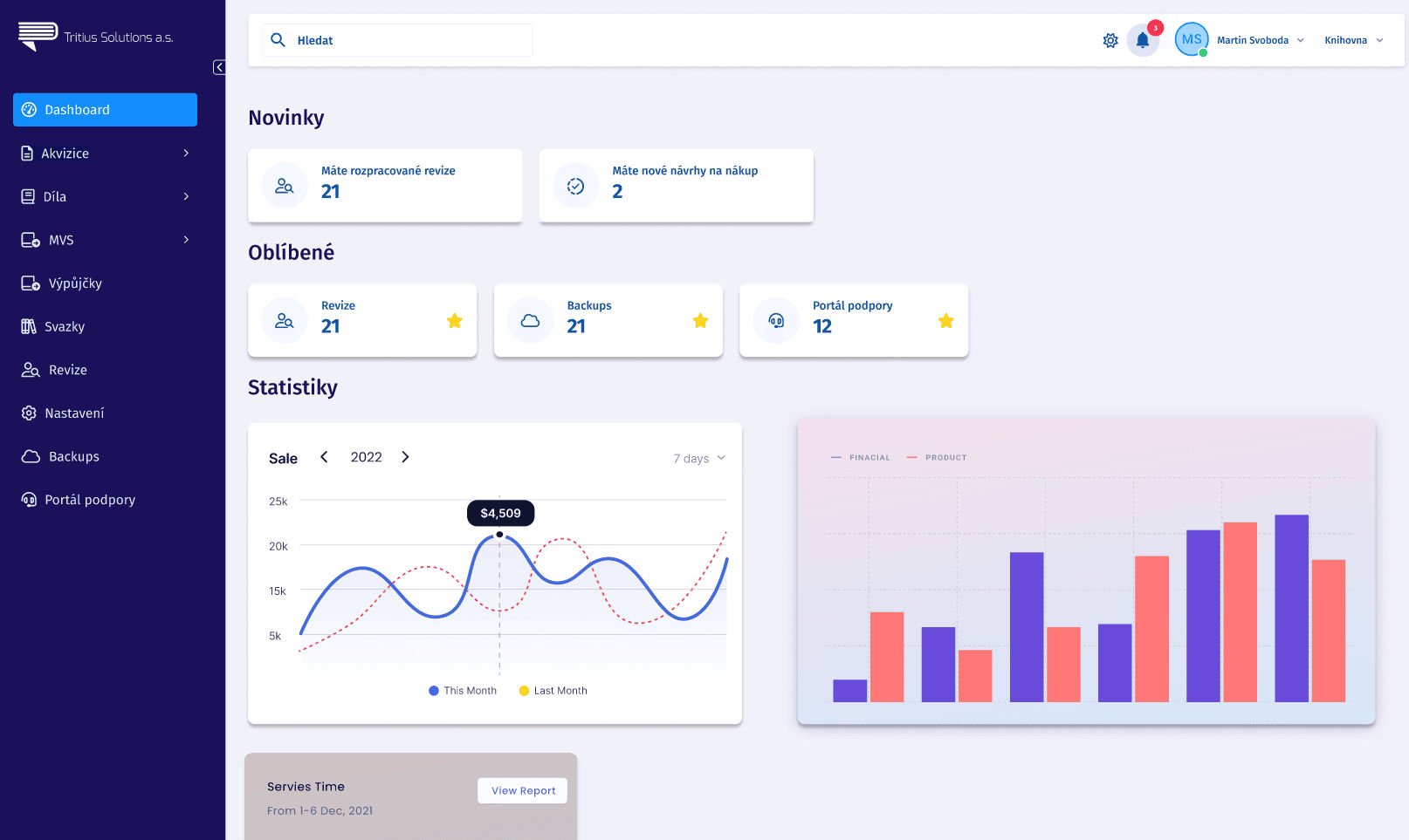Open notifications bell with badge

1144,39
